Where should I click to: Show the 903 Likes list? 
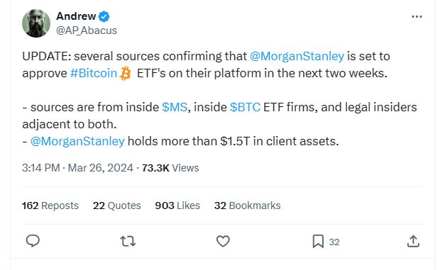pos(177,206)
